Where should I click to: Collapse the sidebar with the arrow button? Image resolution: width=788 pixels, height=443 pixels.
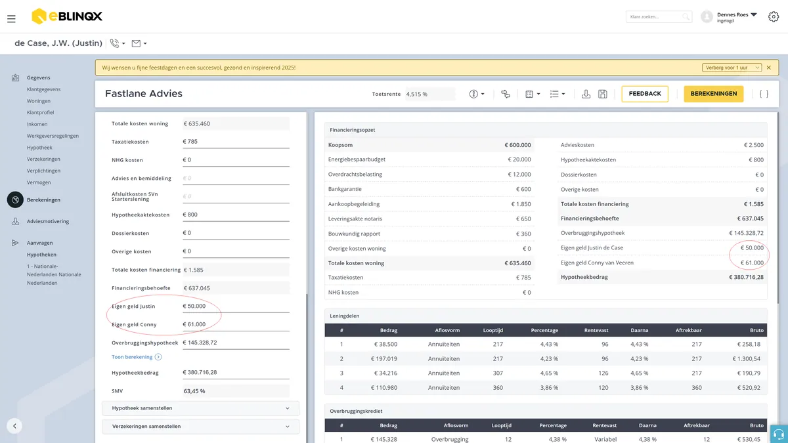click(x=14, y=425)
